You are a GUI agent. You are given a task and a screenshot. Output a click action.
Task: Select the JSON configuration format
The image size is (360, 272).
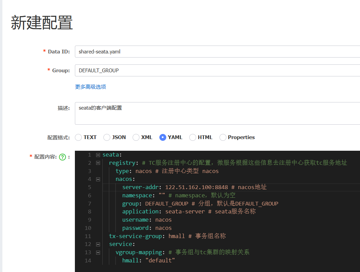[x=107, y=137]
